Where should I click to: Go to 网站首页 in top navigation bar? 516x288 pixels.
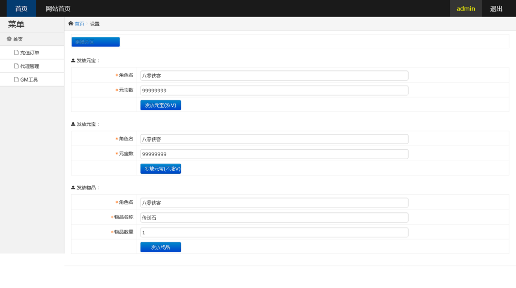click(58, 9)
